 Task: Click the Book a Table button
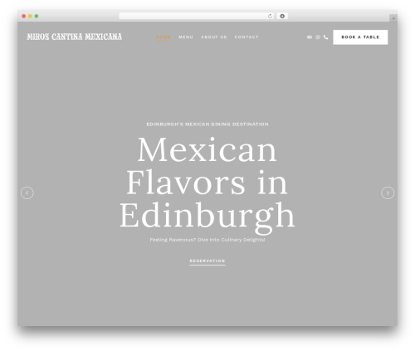click(x=360, y=37)
